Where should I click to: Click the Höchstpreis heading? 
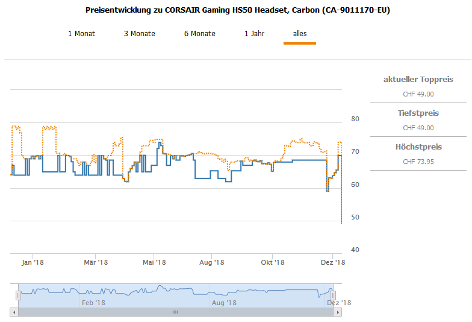click(x=418, y=147)
